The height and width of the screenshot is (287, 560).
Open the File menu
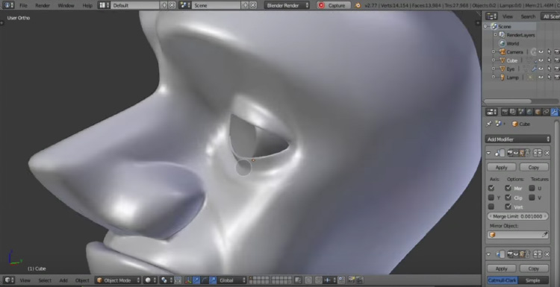[x=23, y=5]
